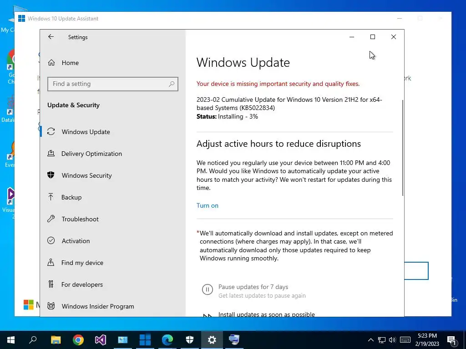This screenshot has height=349, width=466.
Task: Click Install updates as soon as possible
Action: coord(267,314)
